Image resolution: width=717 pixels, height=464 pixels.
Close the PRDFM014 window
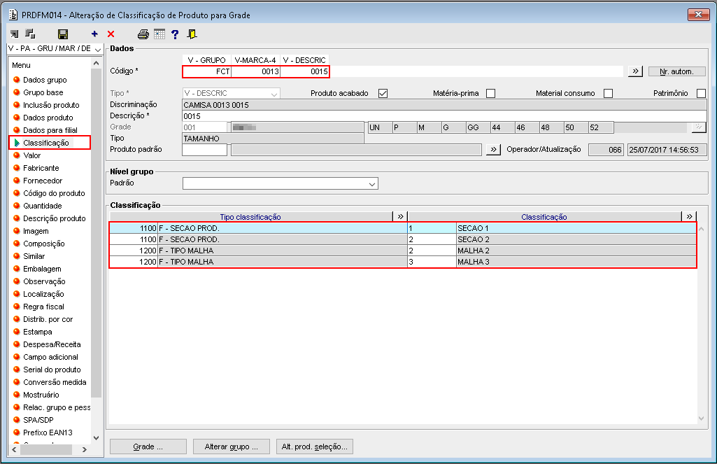click(x=698, y=15)
